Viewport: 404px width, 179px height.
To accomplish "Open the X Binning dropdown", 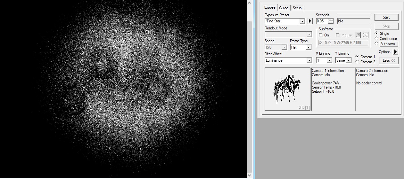I will [329, 60].
